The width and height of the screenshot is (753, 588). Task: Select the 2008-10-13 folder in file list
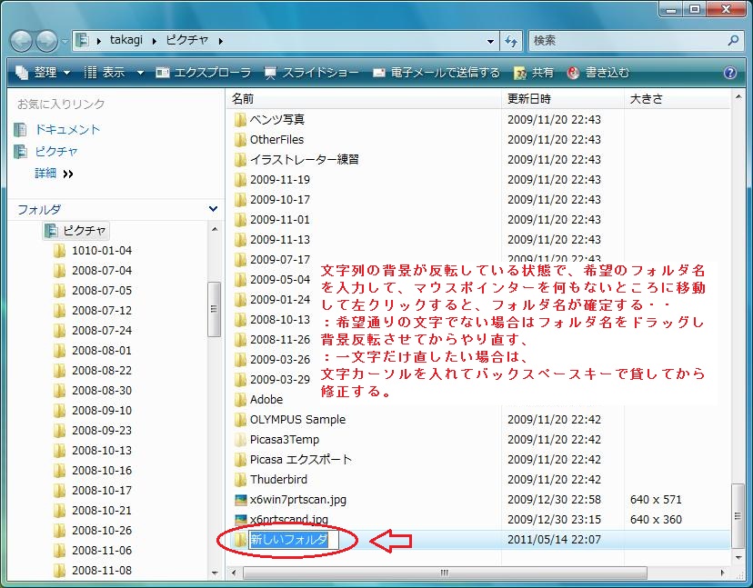[x=280, y=320]
